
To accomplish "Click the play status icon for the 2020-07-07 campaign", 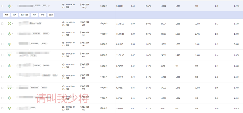I will click(9, 44).
